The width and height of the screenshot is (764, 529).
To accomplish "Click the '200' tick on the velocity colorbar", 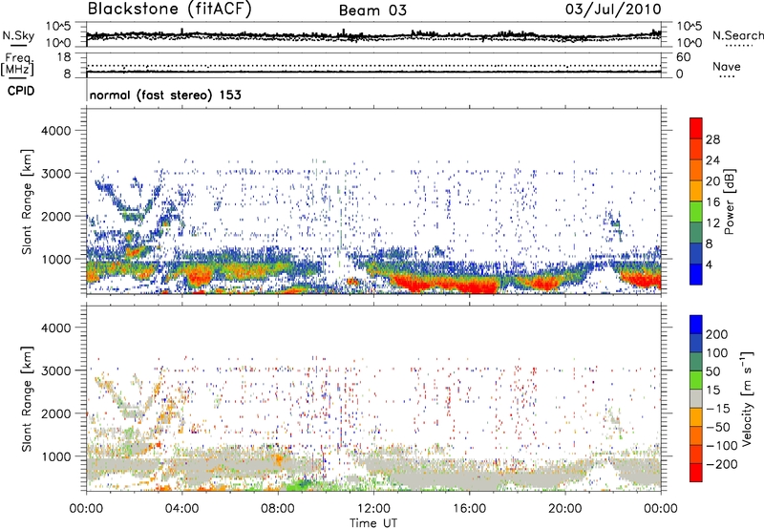I will click(x=717, y=334).
